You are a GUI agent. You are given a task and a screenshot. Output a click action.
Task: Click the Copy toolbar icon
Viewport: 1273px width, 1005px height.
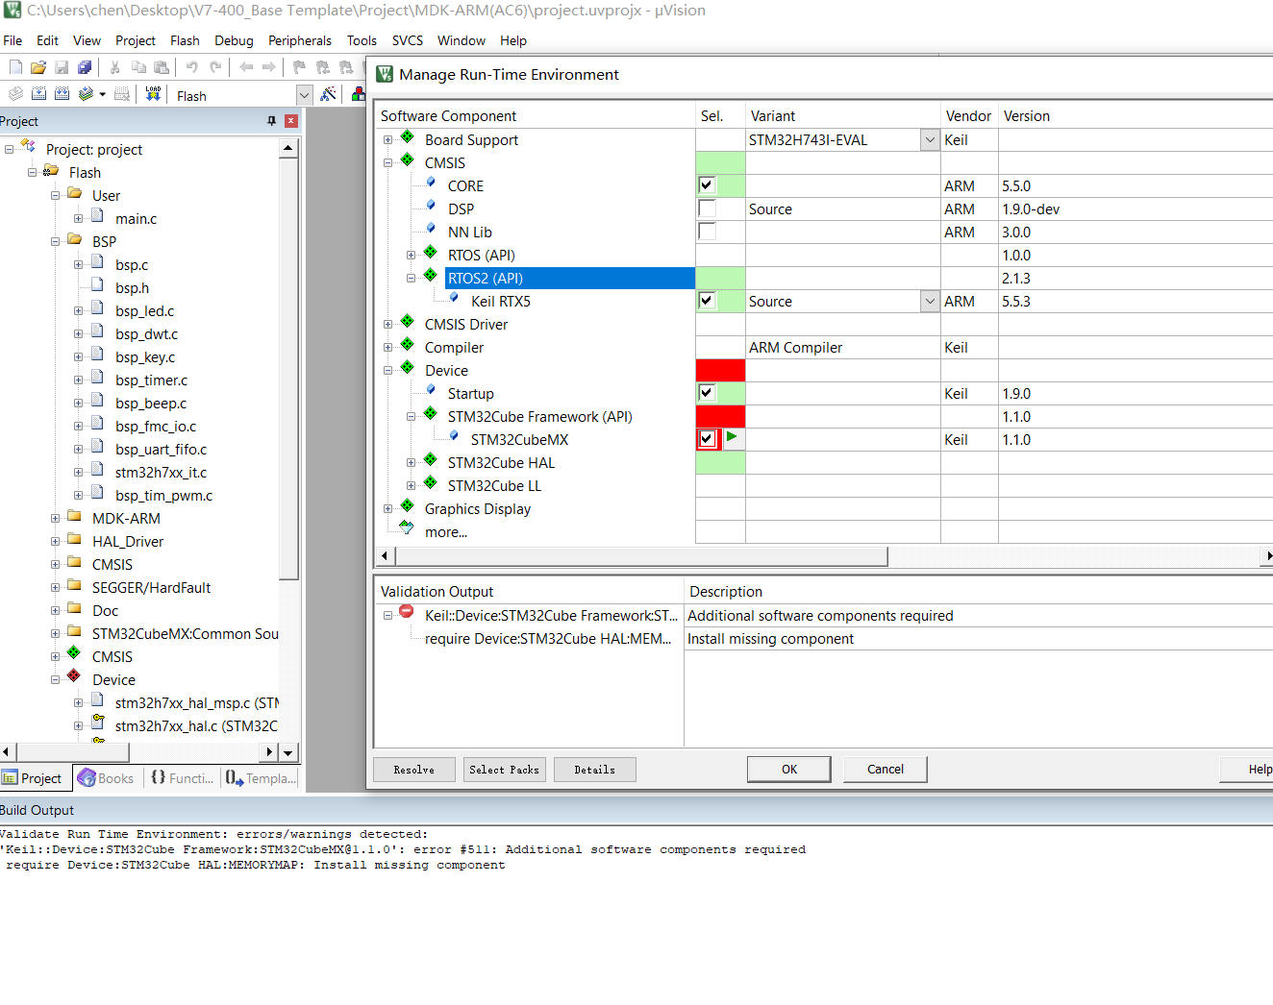[138, 67]
